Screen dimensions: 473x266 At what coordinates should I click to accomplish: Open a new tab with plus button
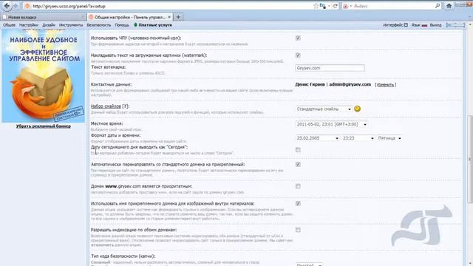tap(178, 17)
